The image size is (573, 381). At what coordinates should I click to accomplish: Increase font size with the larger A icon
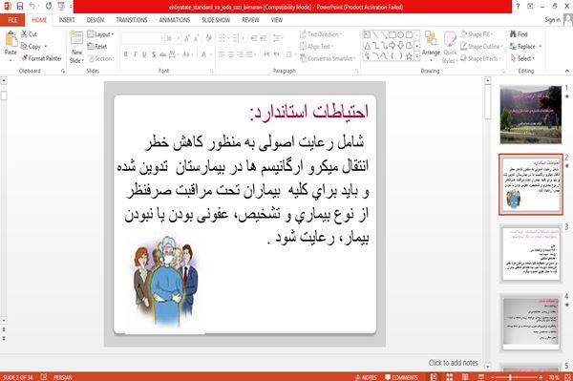tap(187, 38)
